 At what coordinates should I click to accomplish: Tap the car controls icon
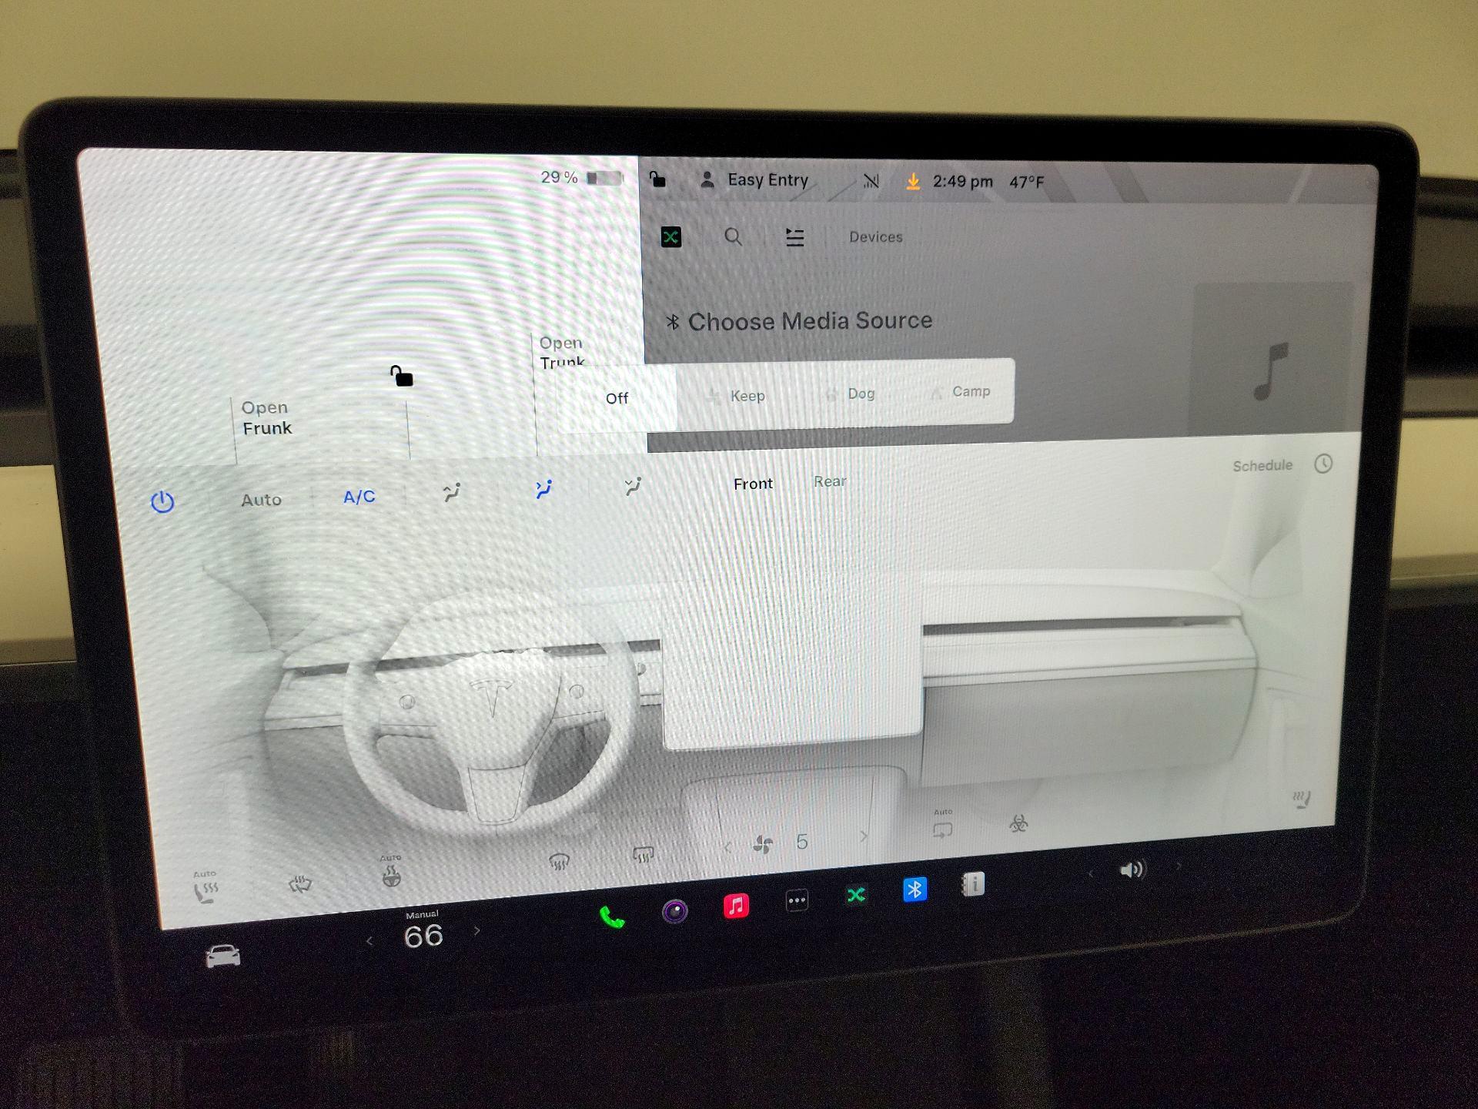[223, 956]
